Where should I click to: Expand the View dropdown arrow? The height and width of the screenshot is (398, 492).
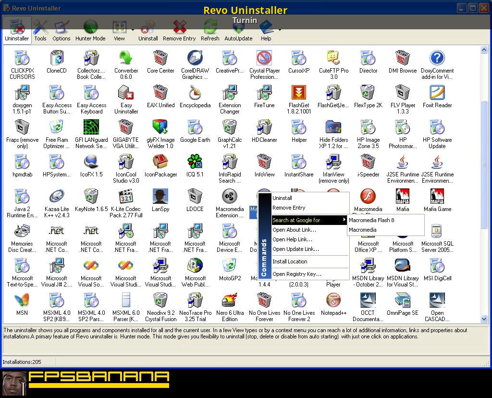coord(133,30)
